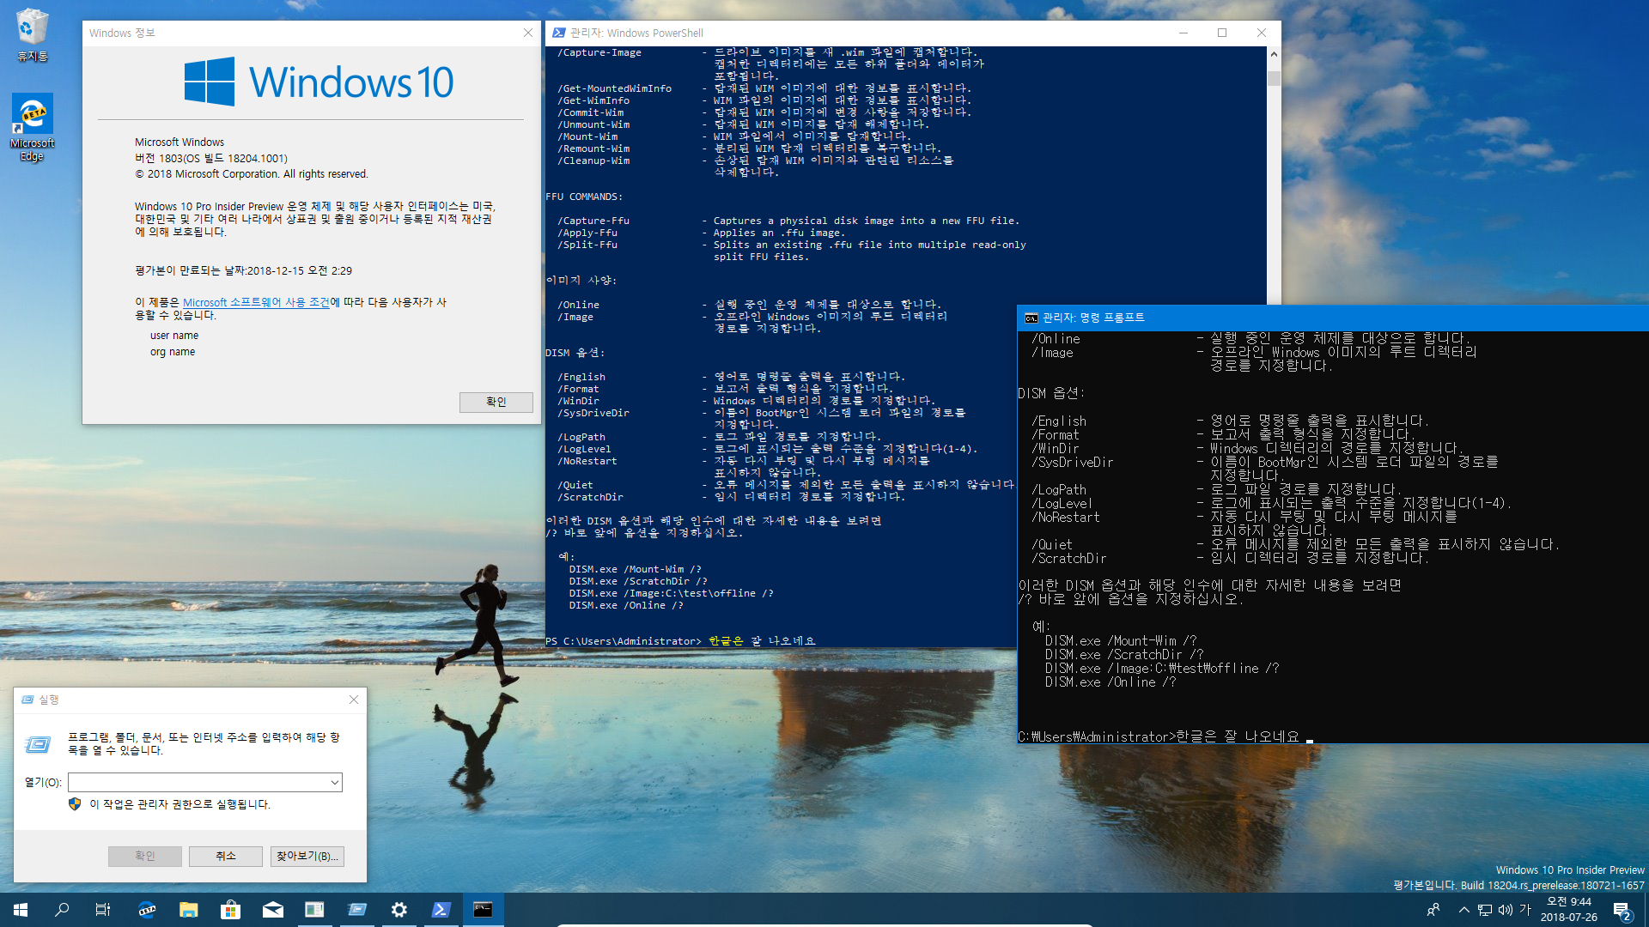Image resolution: width=1649 pixels, height=927 pixels.
Task: Click 확인 in the 실행 dialog
Action: 145,857
